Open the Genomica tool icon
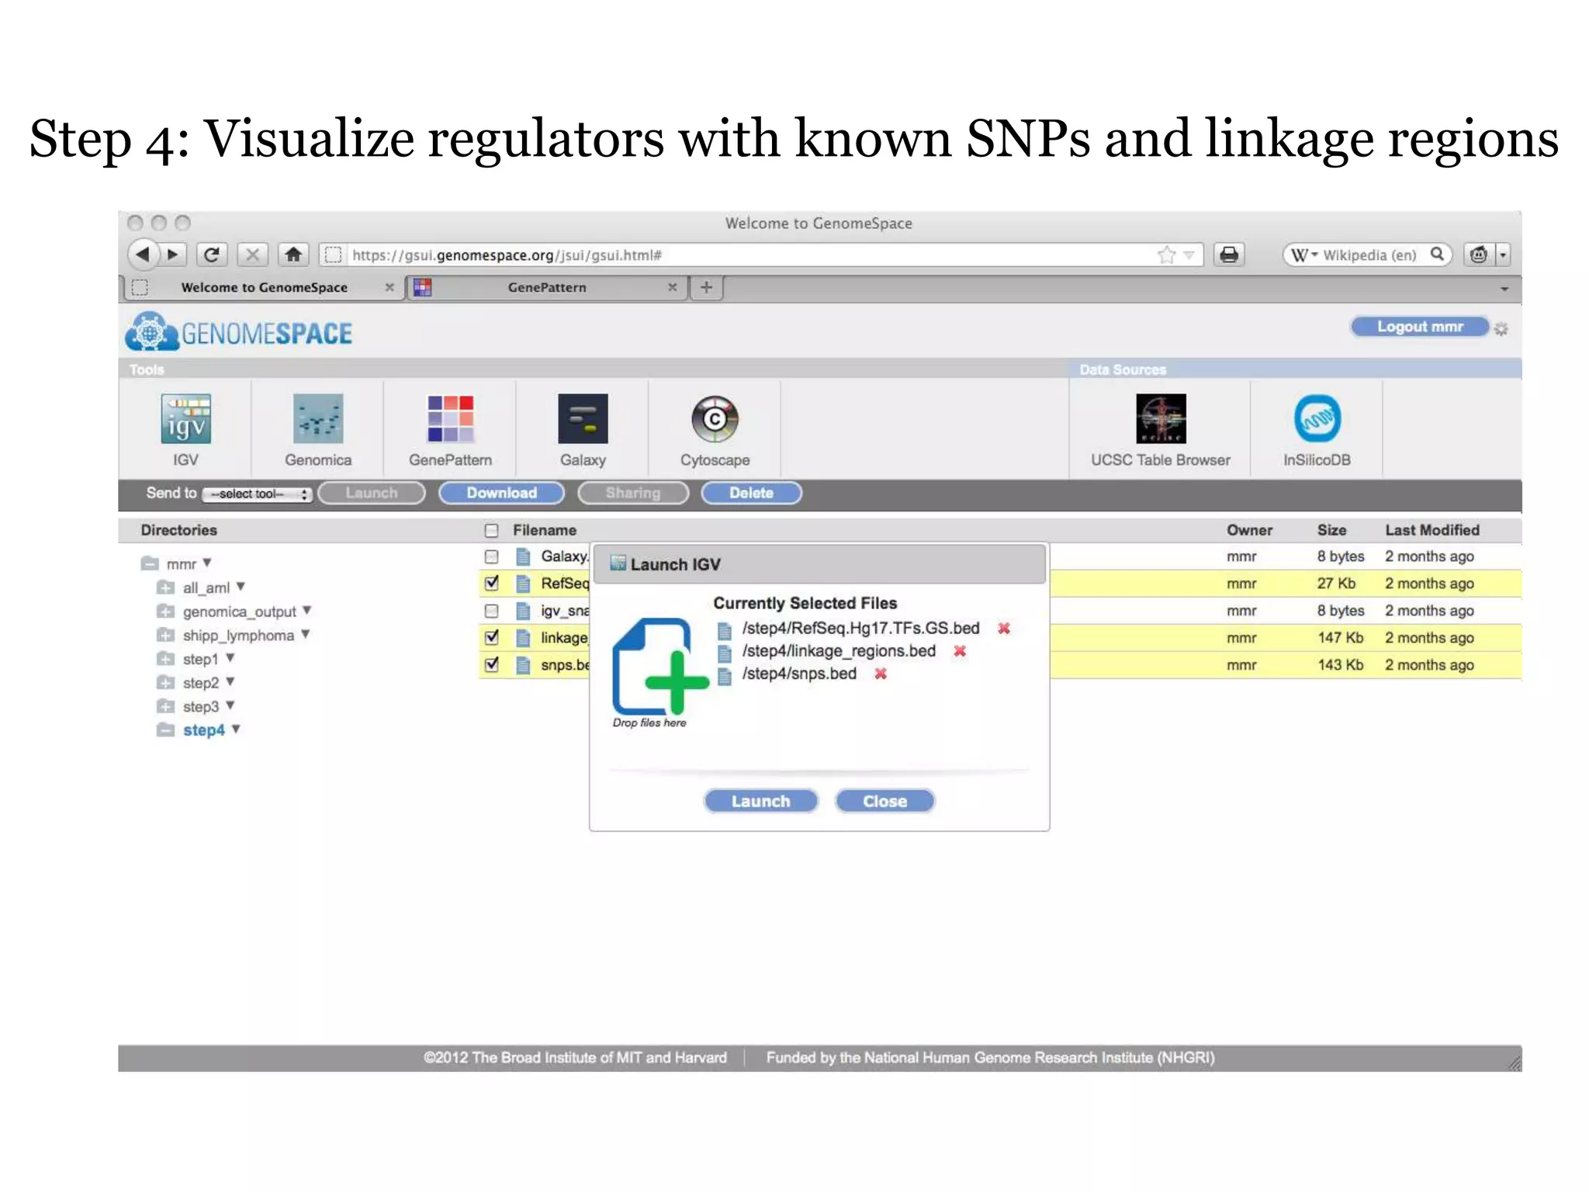This screenshot has height=1192, width=1589. [x=318, y=419]
